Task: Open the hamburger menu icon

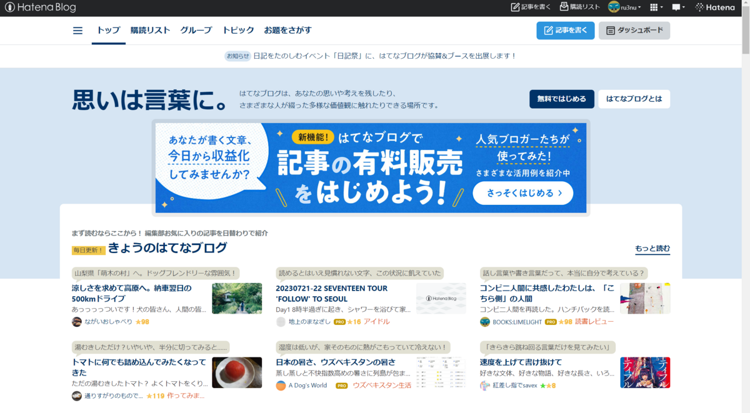Action: [77, 31]
